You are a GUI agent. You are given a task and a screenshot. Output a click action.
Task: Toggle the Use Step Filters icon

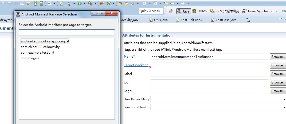click(28, 3)
